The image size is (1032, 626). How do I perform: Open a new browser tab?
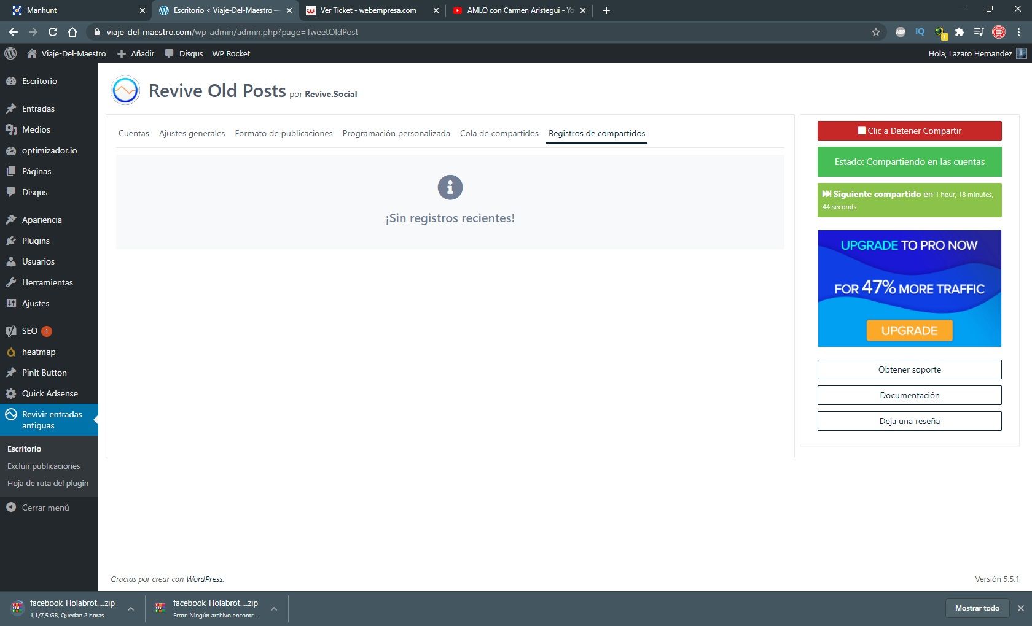pos(606,10)
